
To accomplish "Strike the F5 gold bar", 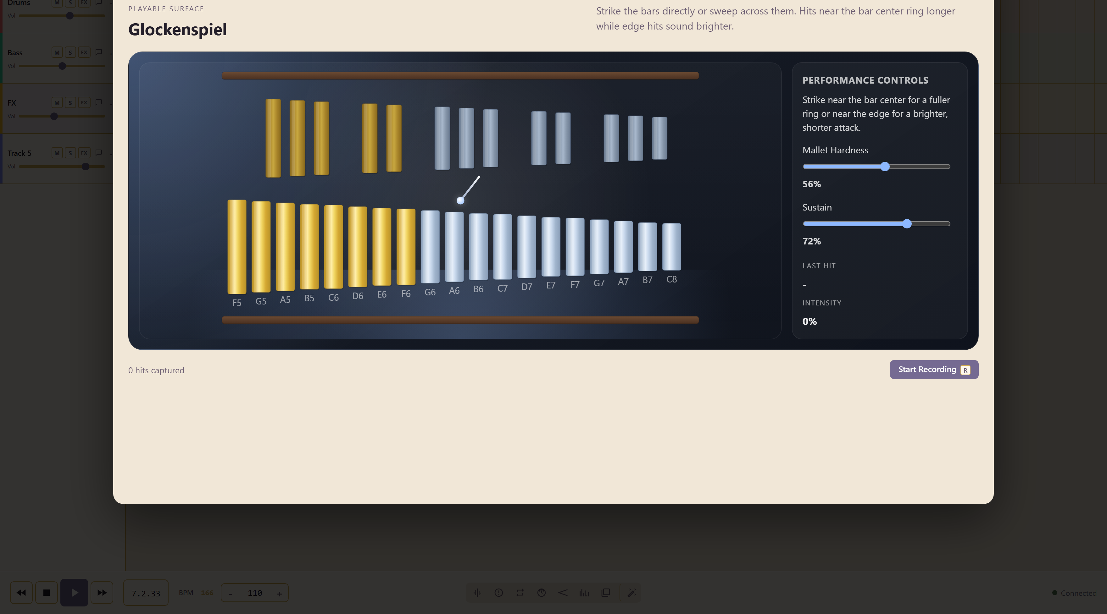I will 237,247.
